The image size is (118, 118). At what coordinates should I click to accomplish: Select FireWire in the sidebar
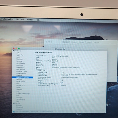(x=19, y=75)
